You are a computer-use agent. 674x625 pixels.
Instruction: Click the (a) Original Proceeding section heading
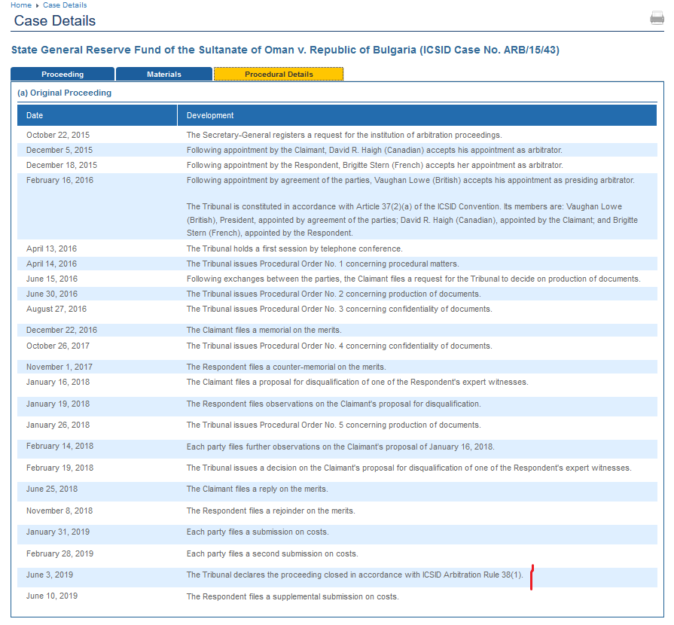click(64, 93)
